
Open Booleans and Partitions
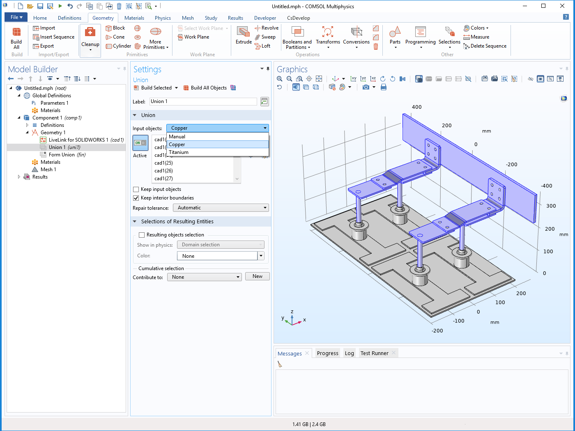[297, 38]
